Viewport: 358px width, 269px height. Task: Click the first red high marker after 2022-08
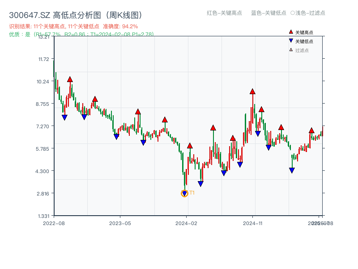coord(70,79)
